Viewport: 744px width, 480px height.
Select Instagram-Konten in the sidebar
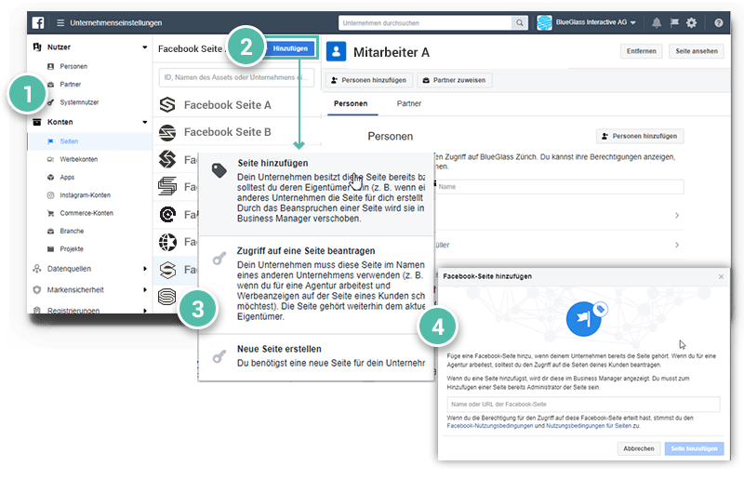pyautogui.click(x=85, y=195)
